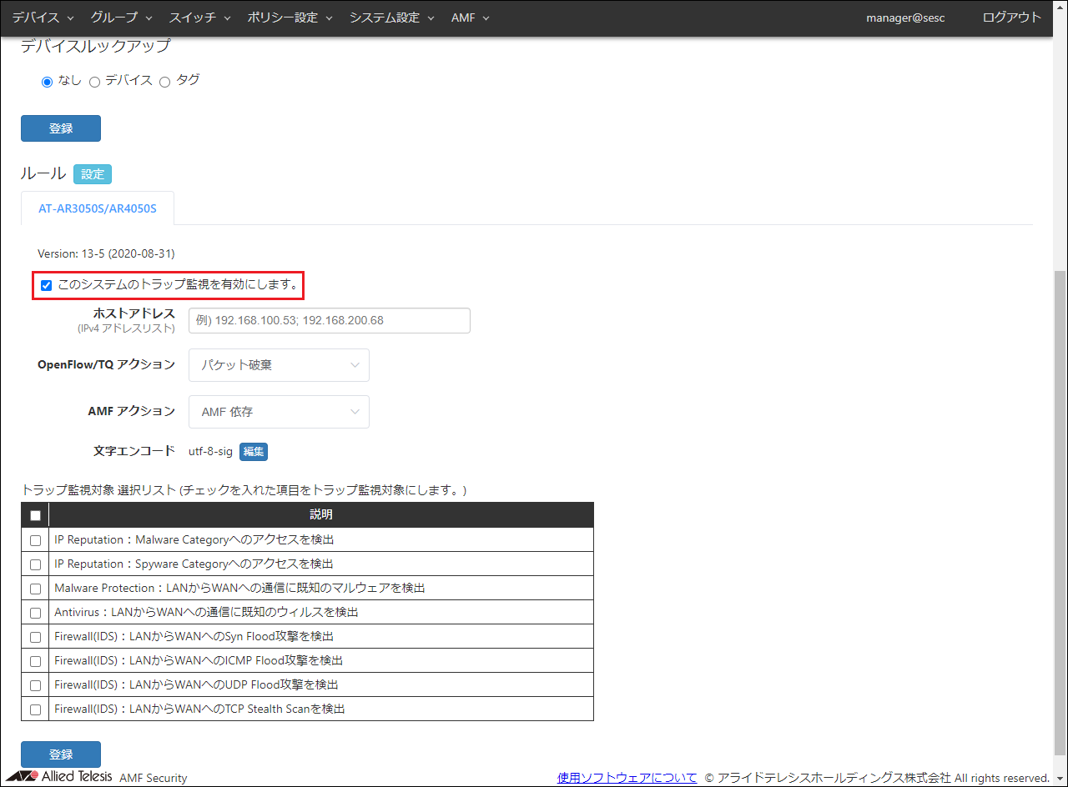
Task: Open the ポリシー設定 menu
Action: (290, 18)
